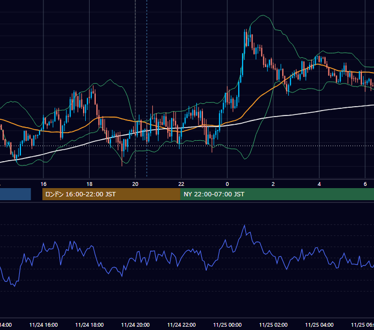Click the '11/25 02:00' date label
The image size is (374, 330).
pyautogui.click(x=273, y=325)
